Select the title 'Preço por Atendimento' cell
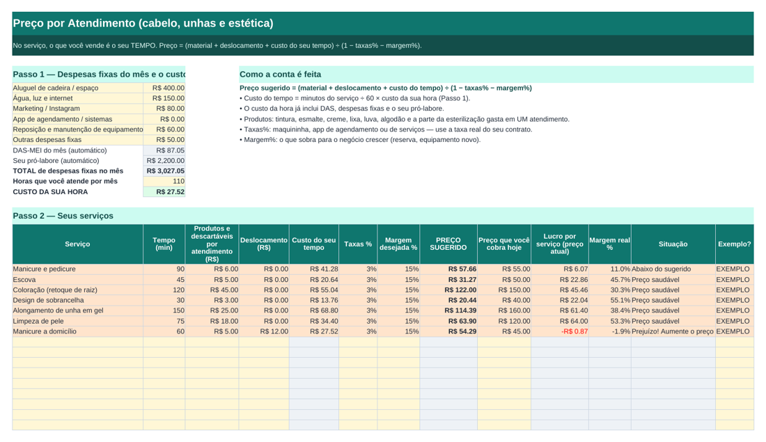The image size is (766, 442). click(382, 24)
